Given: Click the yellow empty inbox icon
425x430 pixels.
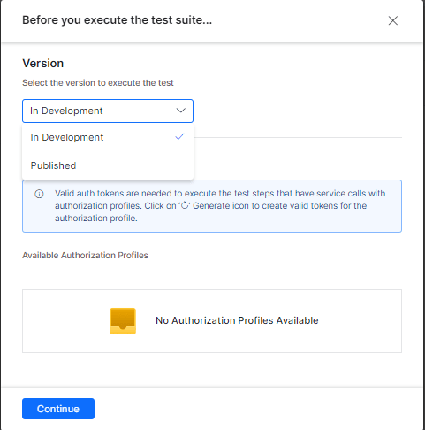Looking at the screenshot, I should (x=123, y=321).
